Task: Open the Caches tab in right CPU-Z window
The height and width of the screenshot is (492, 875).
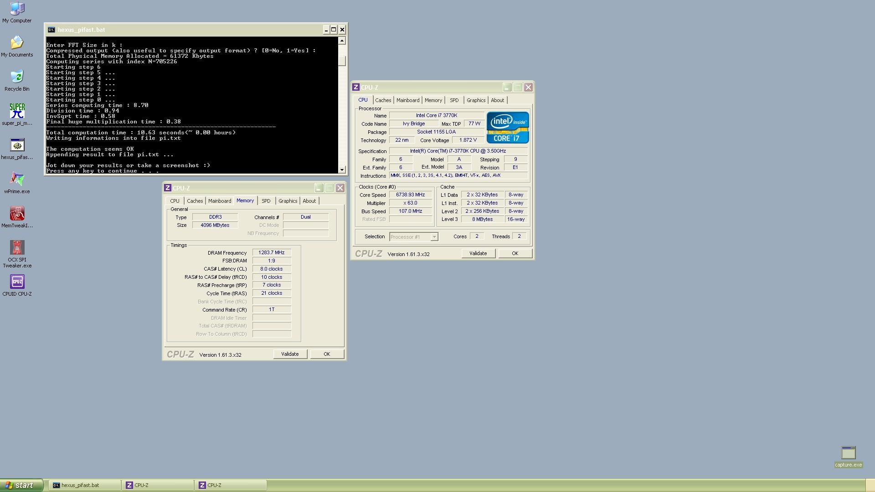Action: [x=383, y=100]
